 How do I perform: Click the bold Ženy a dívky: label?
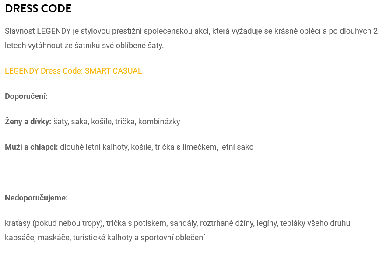28,122
